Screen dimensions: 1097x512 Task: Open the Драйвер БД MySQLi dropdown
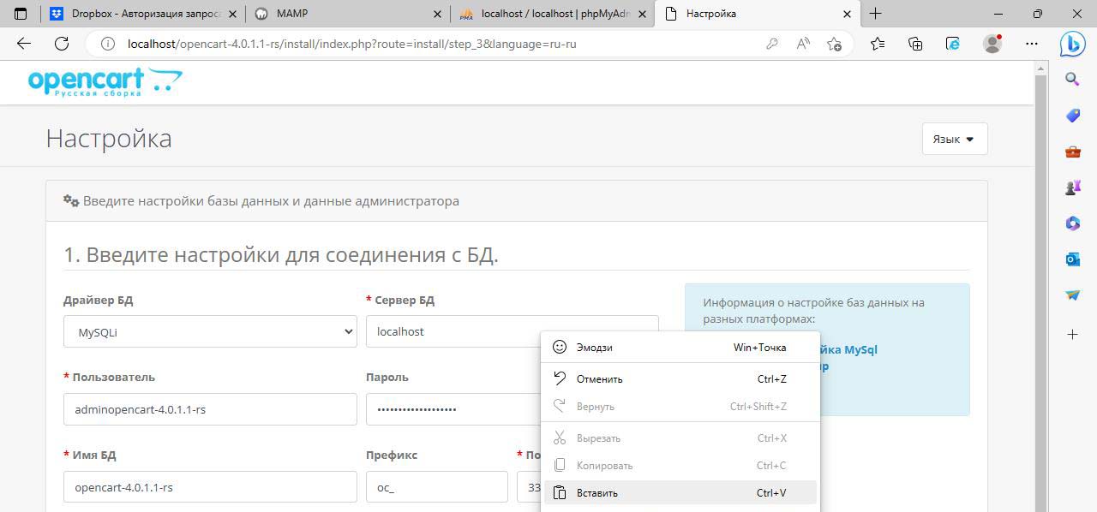[210, 331]
